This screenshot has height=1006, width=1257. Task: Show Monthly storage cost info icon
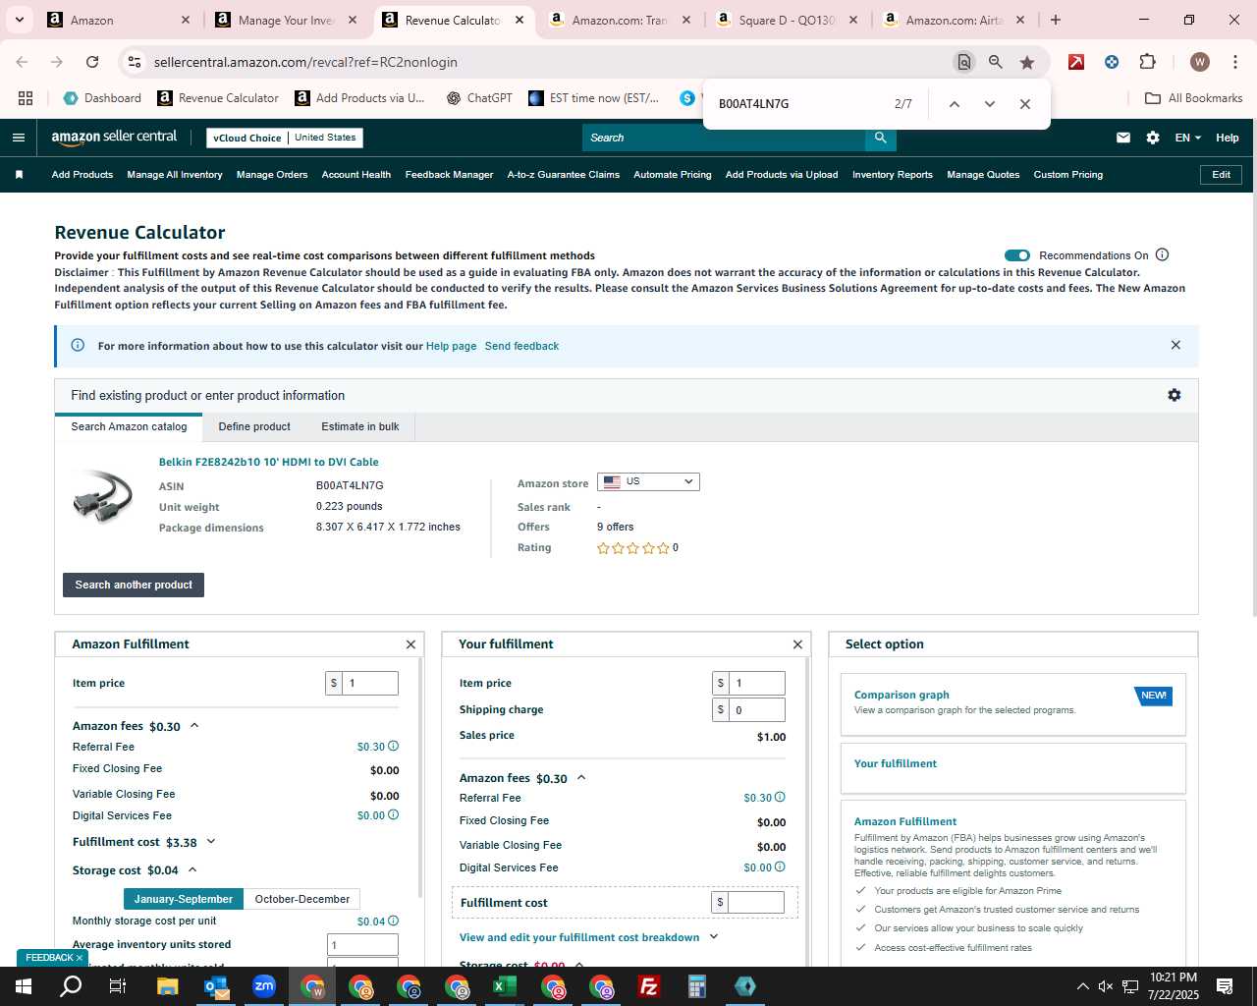(393, 922)
